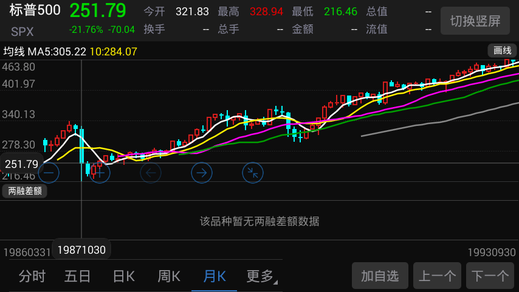Tap the 463.80 axis label
Image resolution: width=519 pixels, height=292 pixels.
coord(18,67)
